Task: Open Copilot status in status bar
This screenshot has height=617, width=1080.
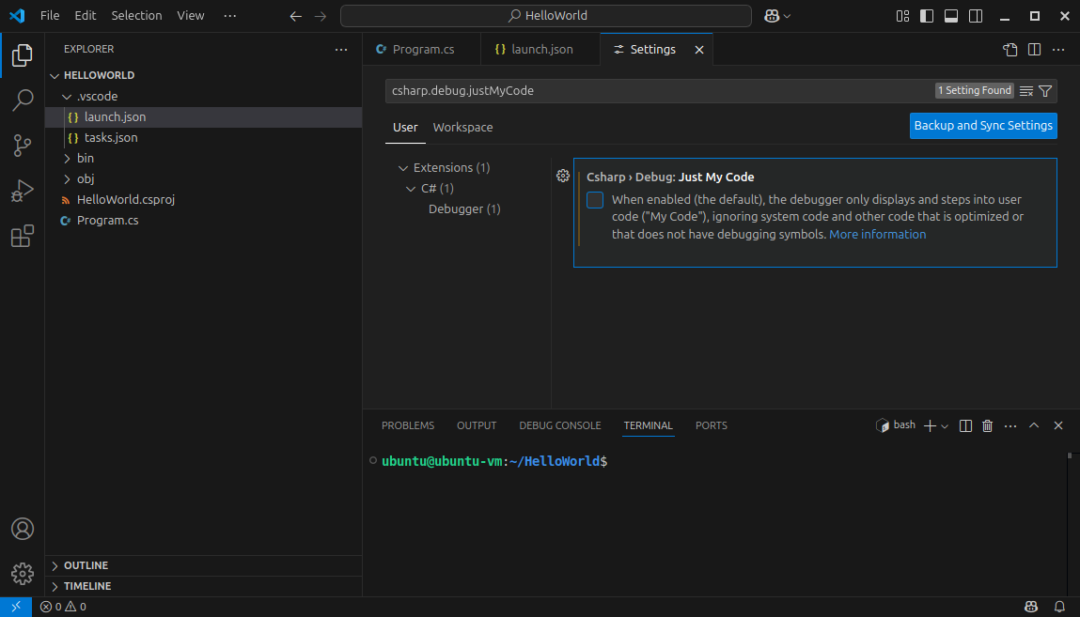Action: click(1031, 607)
